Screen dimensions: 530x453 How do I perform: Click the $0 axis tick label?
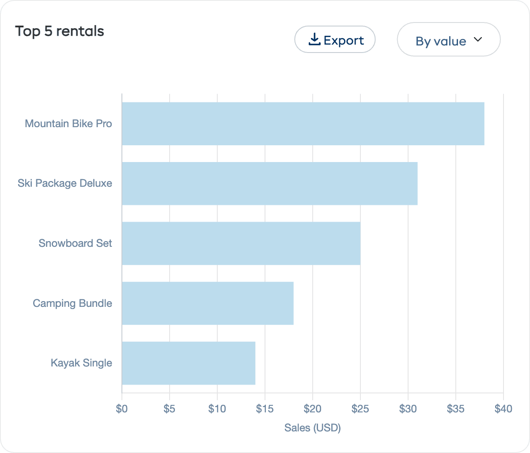(122, 409)
